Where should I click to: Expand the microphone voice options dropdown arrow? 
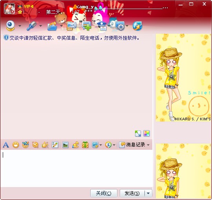40,25
